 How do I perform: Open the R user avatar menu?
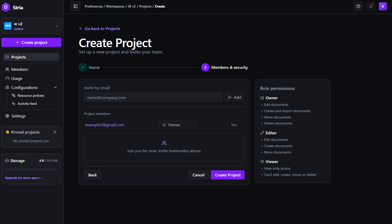click(383, 6)
